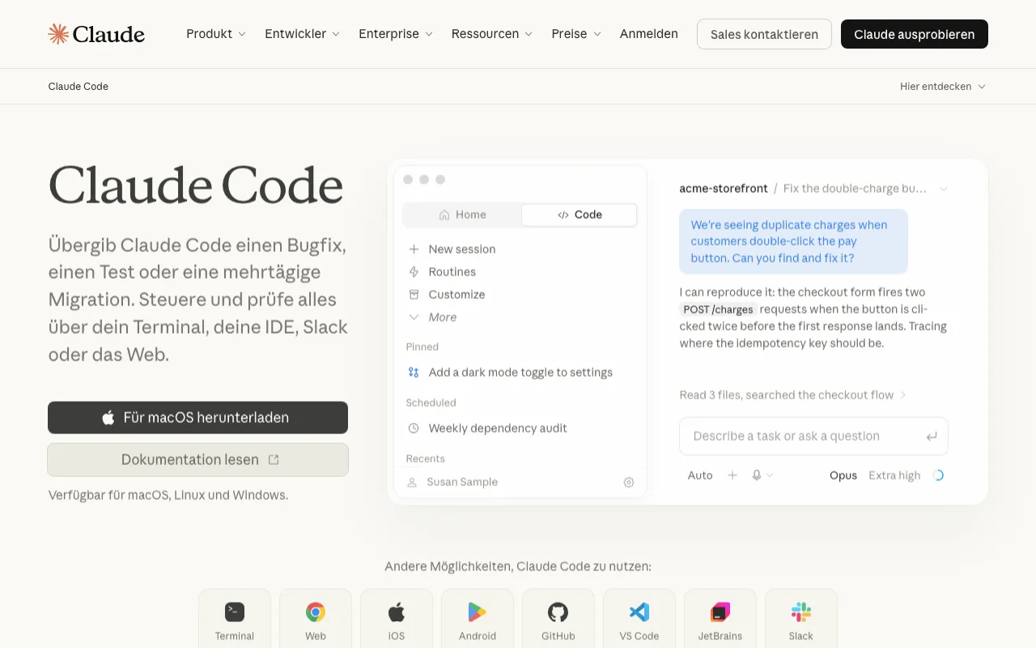Switch to the Code tab

580,215
